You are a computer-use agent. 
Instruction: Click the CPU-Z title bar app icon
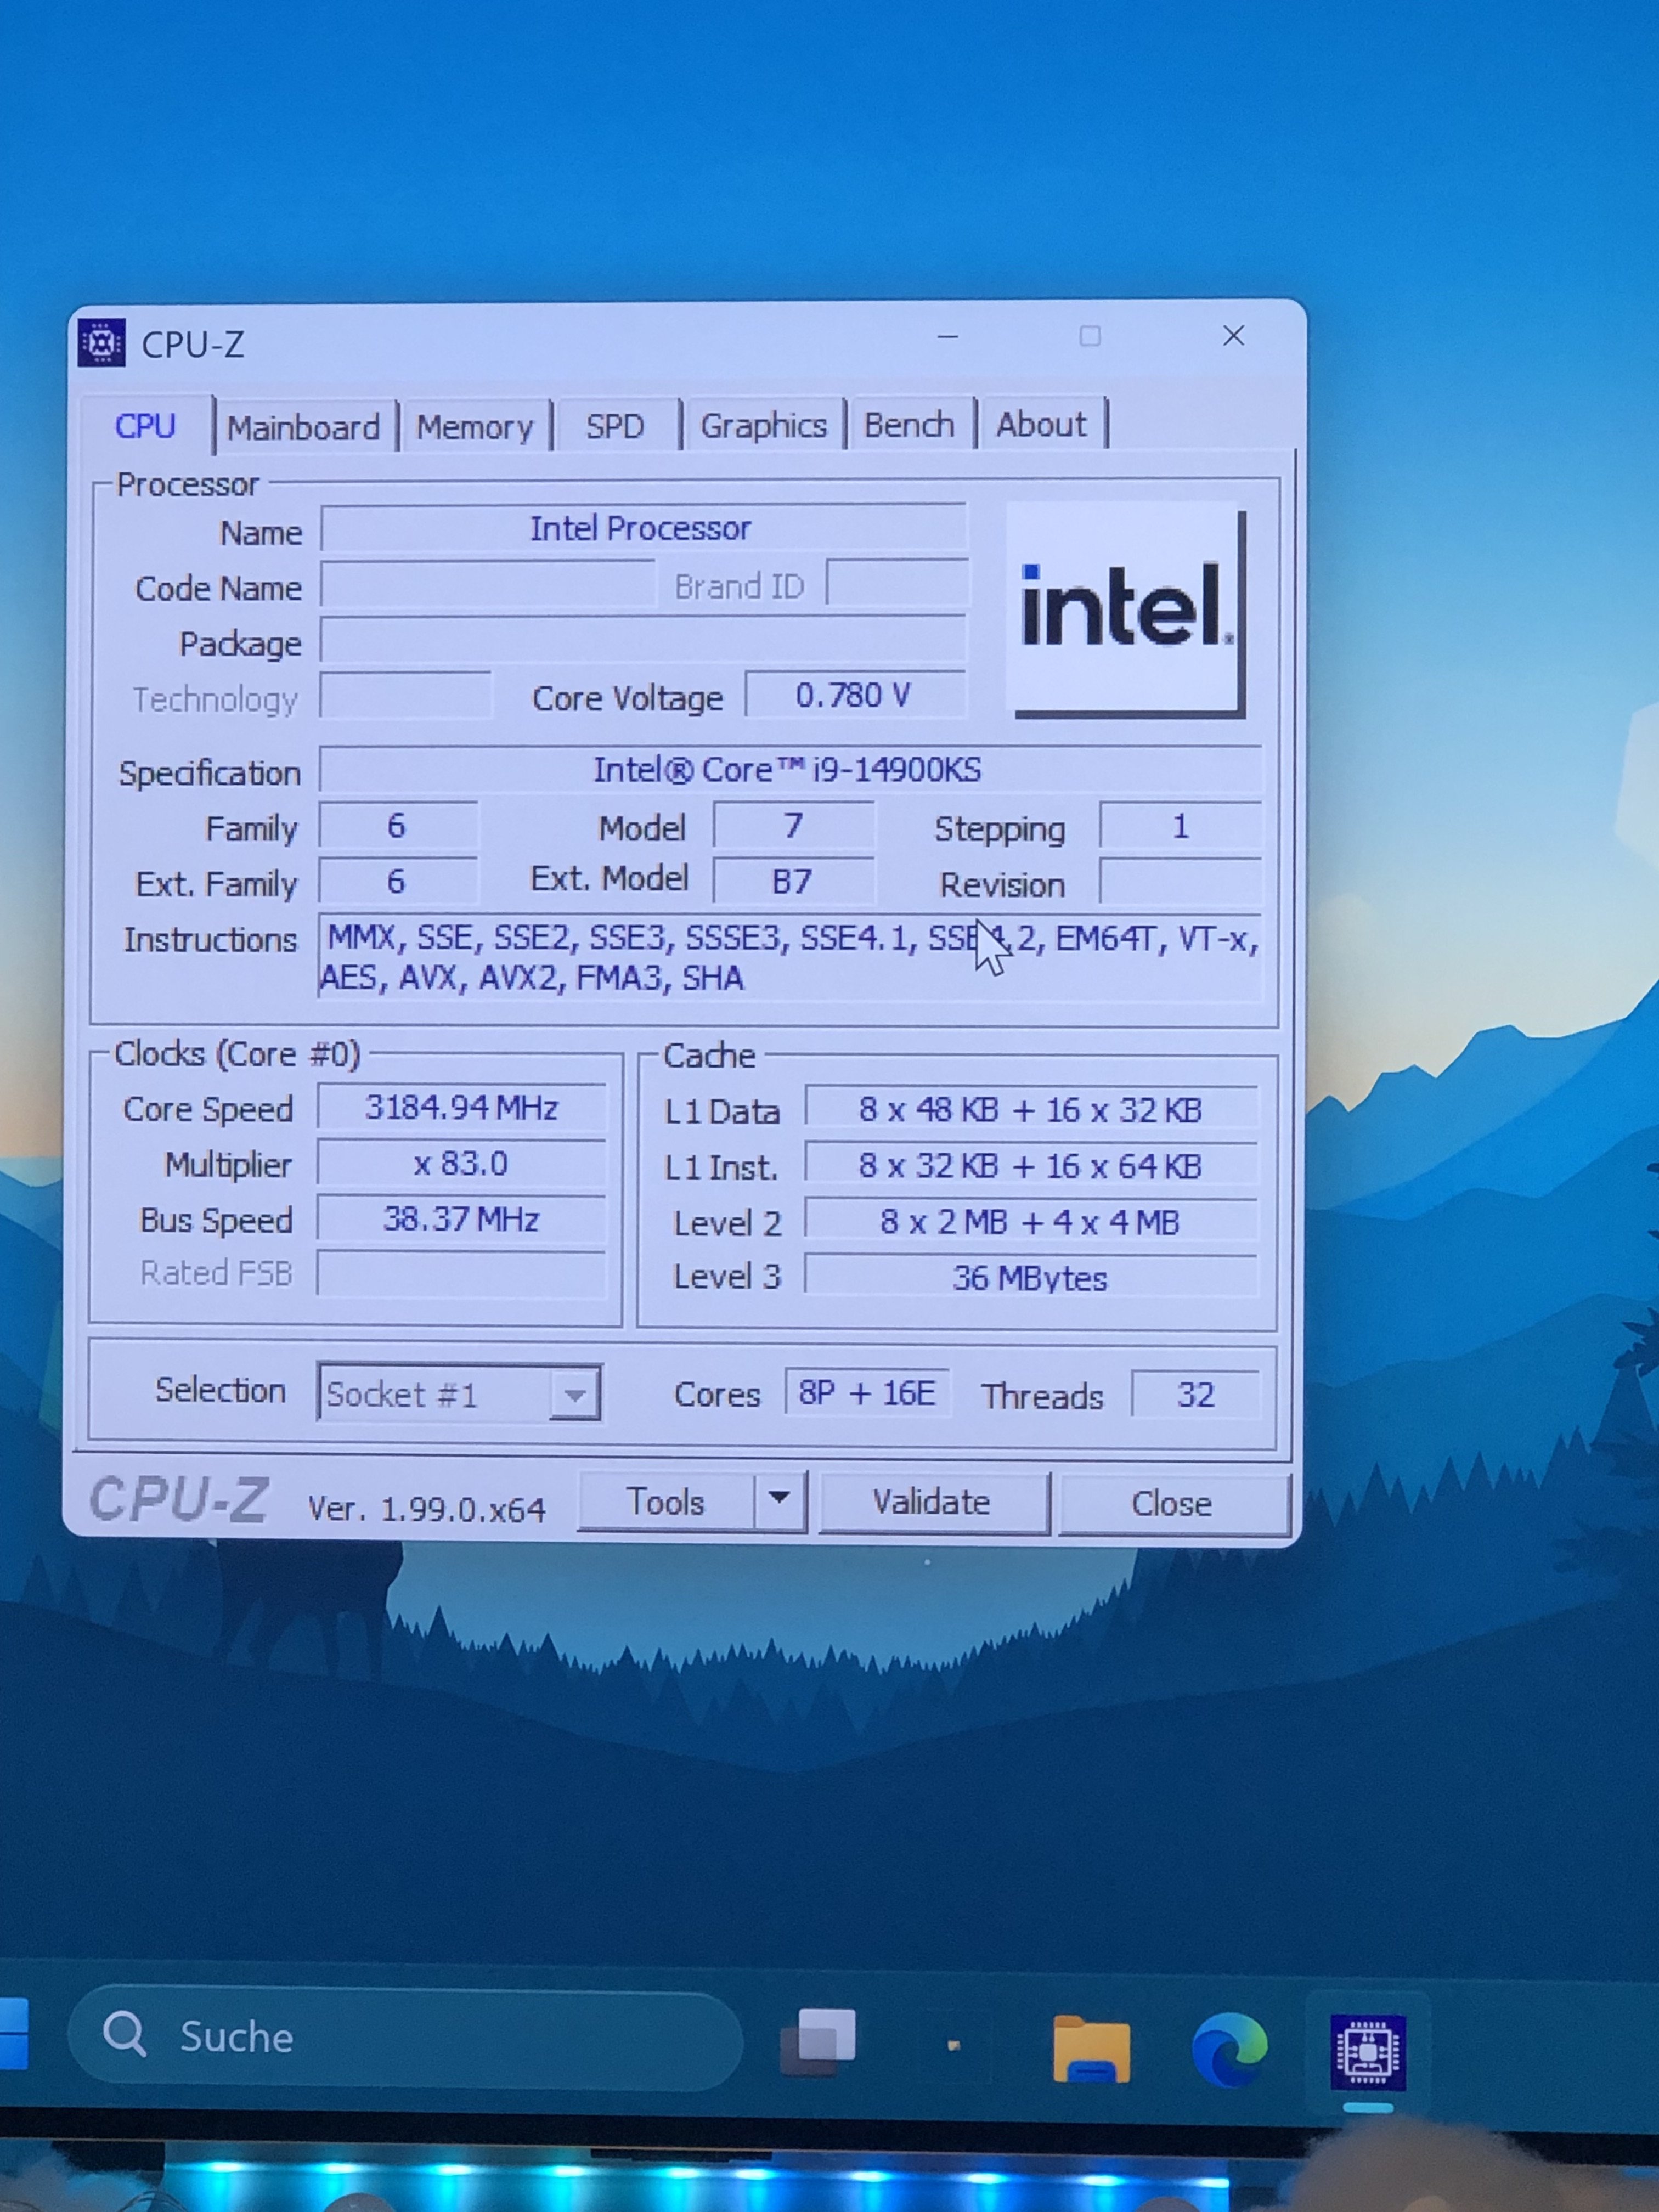(102, 343)
